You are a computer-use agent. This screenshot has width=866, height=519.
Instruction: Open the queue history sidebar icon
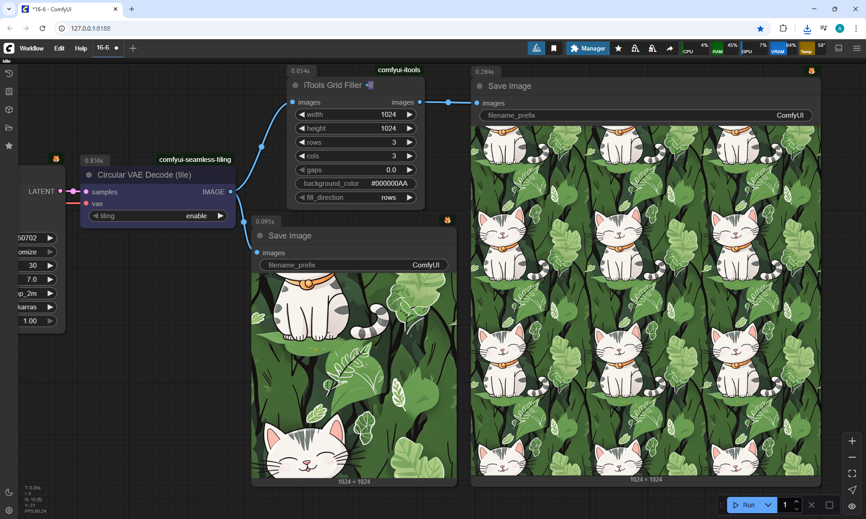coord(9,73)
